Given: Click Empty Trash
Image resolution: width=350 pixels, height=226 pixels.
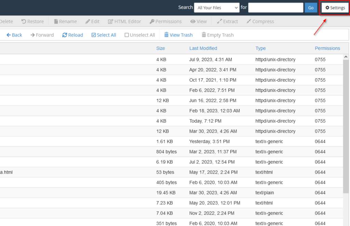Looking at the screenshot, I should click(218, 35).
